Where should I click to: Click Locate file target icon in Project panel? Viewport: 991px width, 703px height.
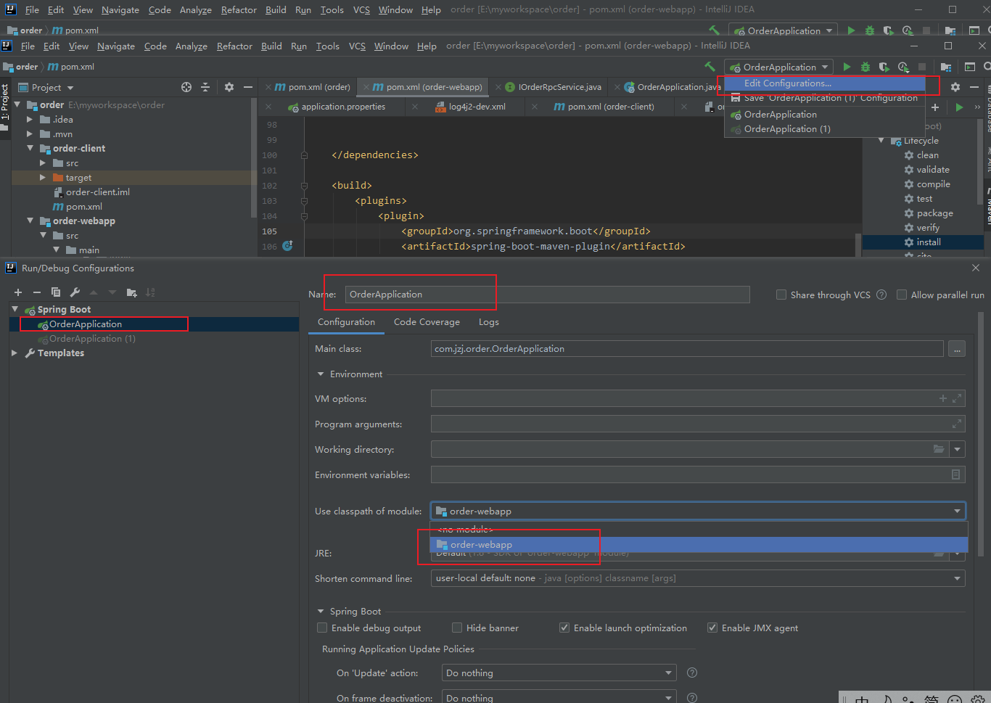(186, 87)
